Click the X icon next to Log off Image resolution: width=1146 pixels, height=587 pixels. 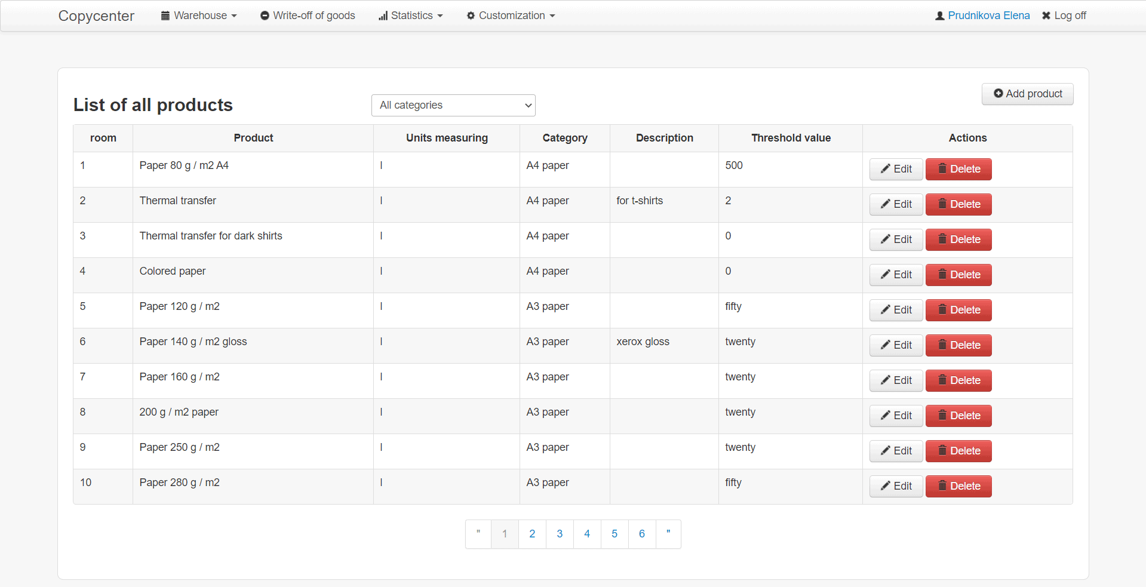tap(1046, 16)
